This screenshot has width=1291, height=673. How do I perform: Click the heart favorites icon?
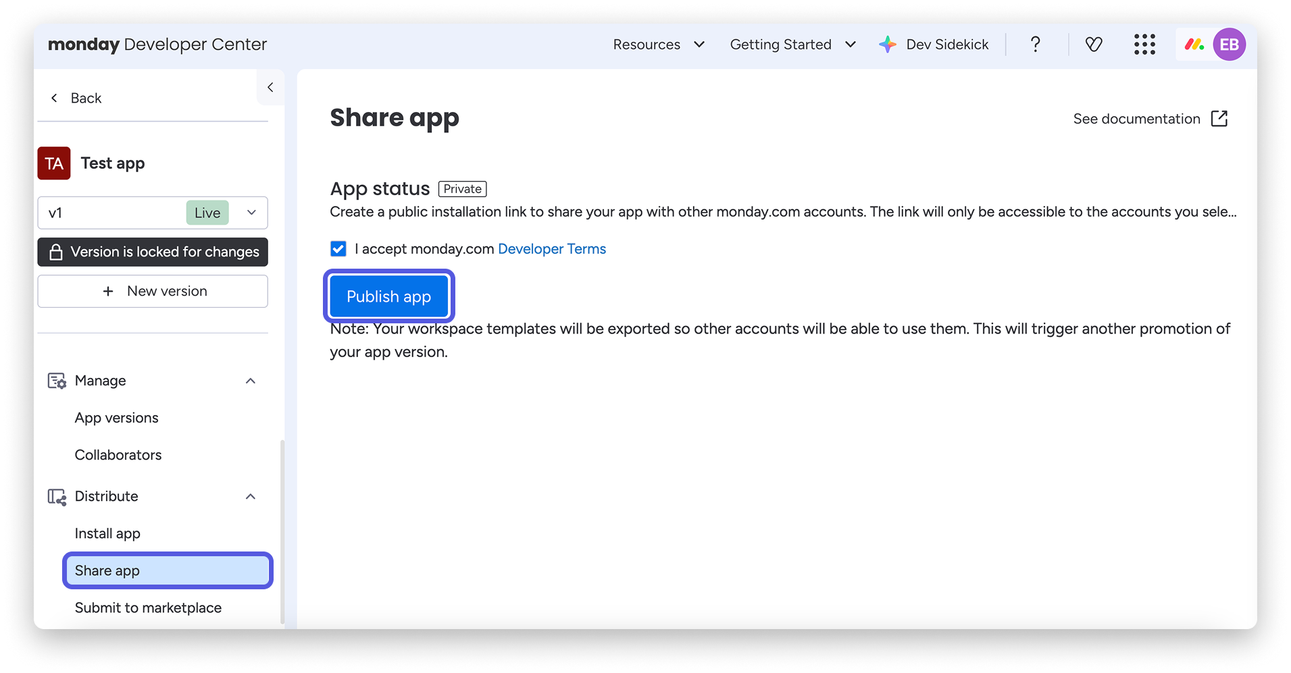click(x=1094, y=45)
